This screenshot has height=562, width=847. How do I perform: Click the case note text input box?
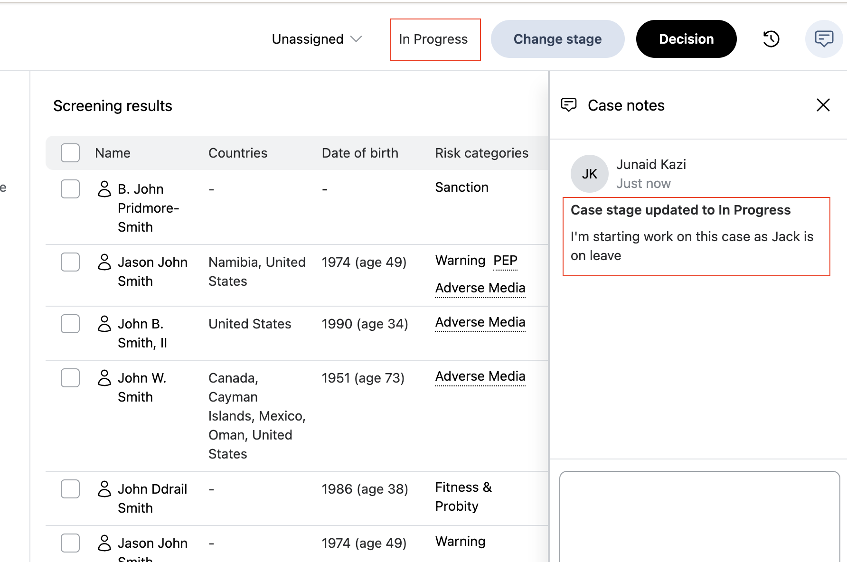click(x=699, y=516)
